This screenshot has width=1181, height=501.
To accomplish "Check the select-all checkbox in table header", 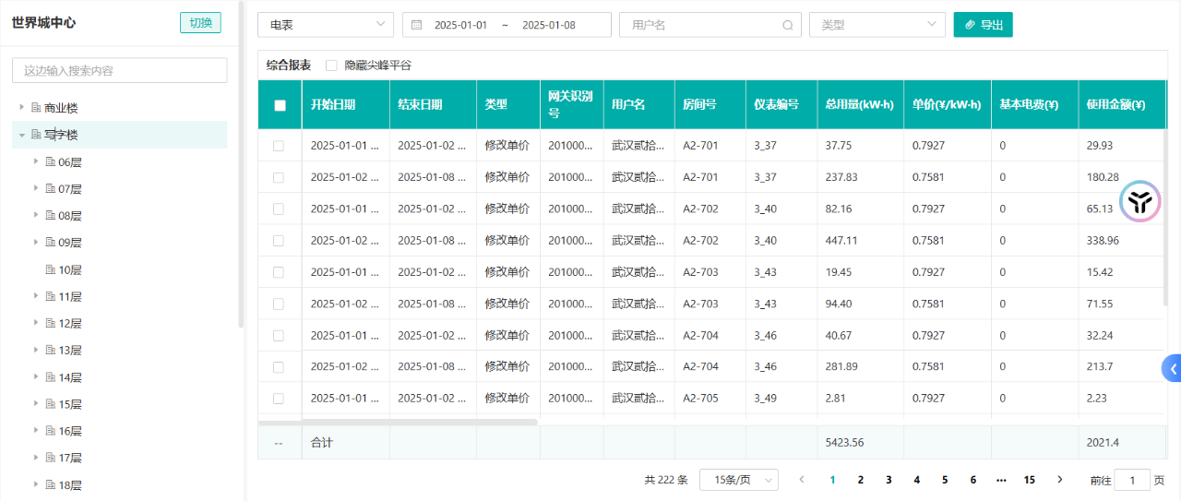I will pyautogui.click(x=280, y=105).
